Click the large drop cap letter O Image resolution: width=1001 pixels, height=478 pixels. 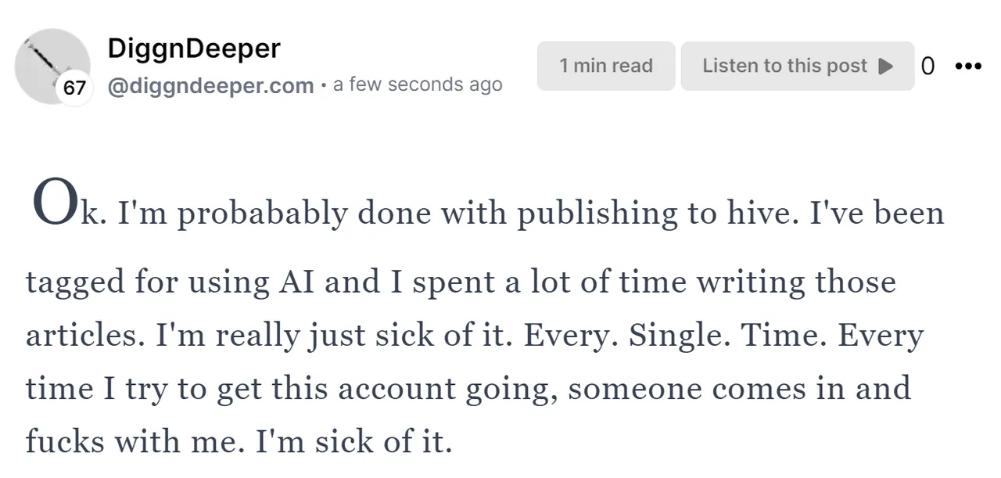pos(56,203)
